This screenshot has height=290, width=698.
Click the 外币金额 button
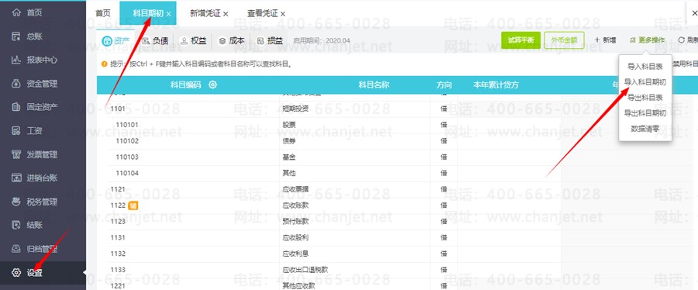pos(565,40)
